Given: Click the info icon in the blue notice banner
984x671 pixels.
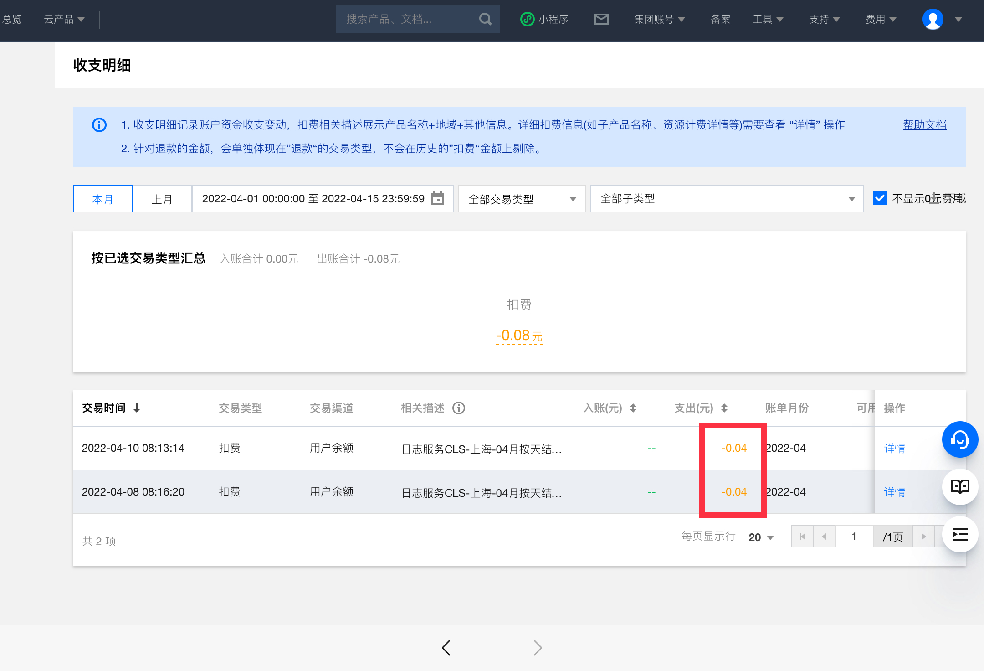Looking at the screenshot, I should point(98,124).
